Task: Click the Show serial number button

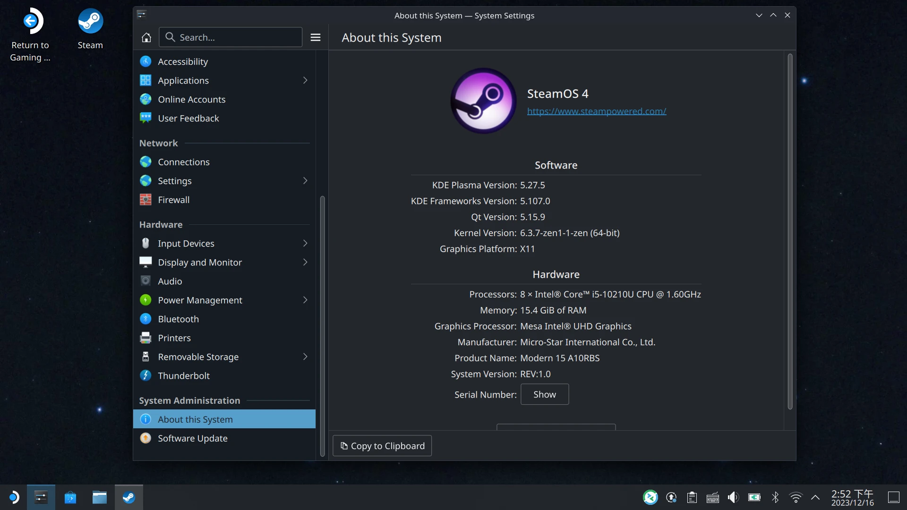Action: (545, 394)
